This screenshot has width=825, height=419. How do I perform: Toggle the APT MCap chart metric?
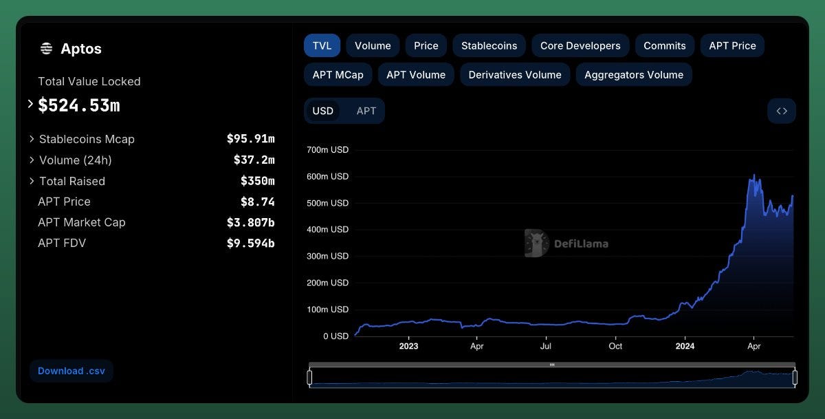[338, 74]
